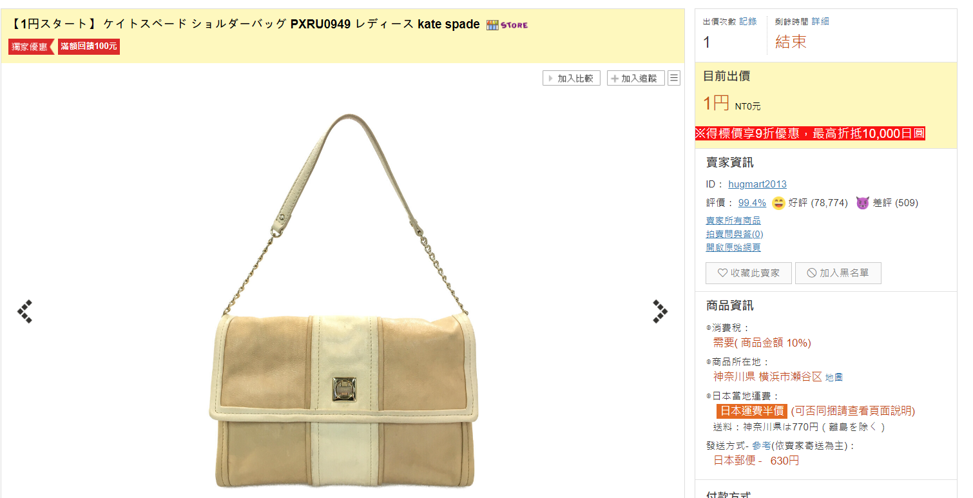
Task: Add item to watchlist with 加入追蹤
Action: point(635,78)
